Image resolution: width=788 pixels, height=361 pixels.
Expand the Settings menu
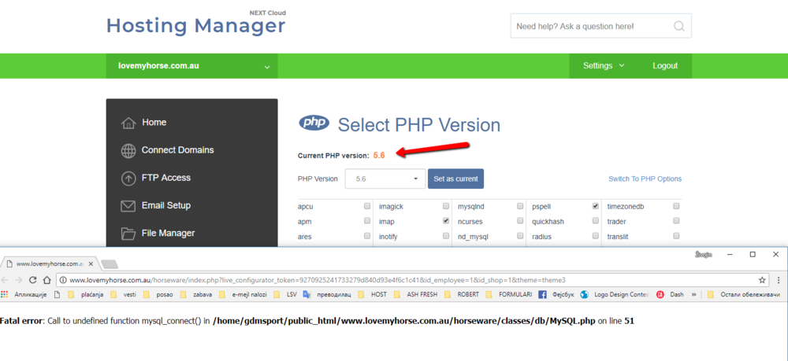pyautogui.click(x=604, y=66)
